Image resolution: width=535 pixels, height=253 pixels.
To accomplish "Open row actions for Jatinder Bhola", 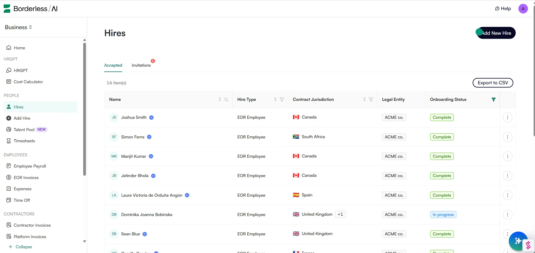I will 508,176.
